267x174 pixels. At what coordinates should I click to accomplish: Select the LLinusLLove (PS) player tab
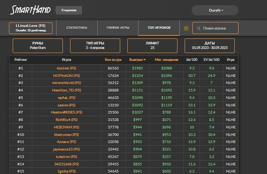(31, 28)
